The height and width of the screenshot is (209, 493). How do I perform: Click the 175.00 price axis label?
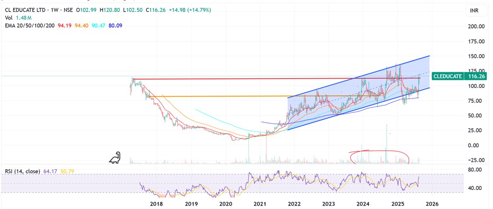pyautogui.click(x=475, y=41)
